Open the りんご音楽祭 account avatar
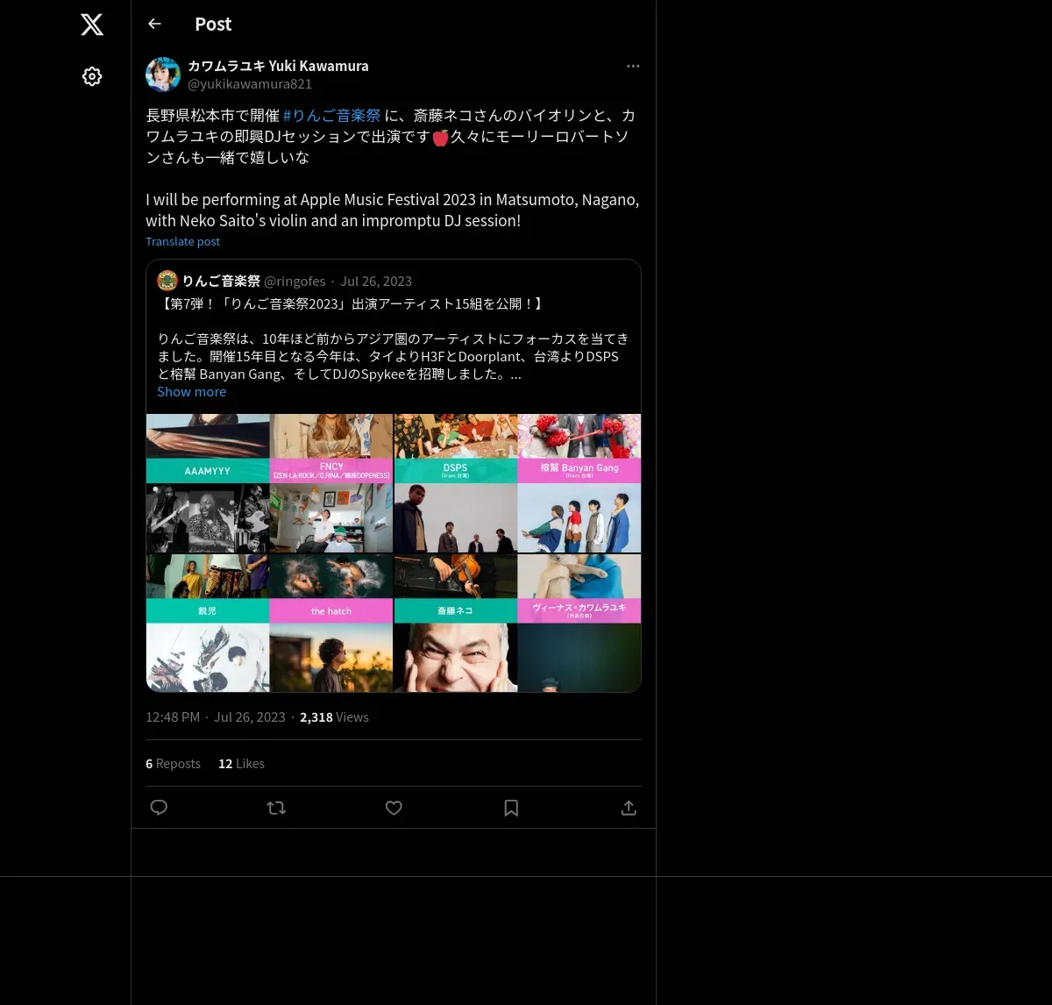 [x=167, y=281]
